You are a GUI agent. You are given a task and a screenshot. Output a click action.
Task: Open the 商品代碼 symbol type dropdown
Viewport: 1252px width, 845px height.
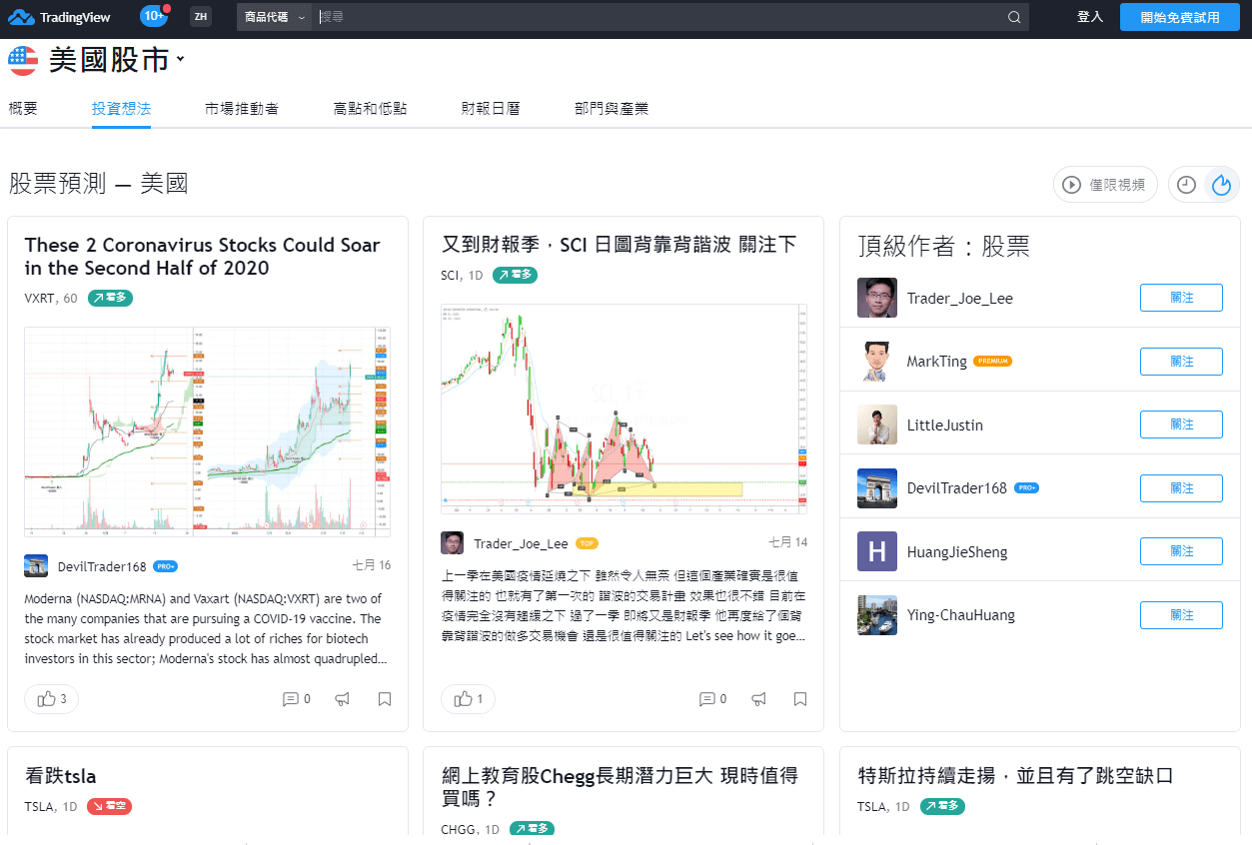click(274, 17)
